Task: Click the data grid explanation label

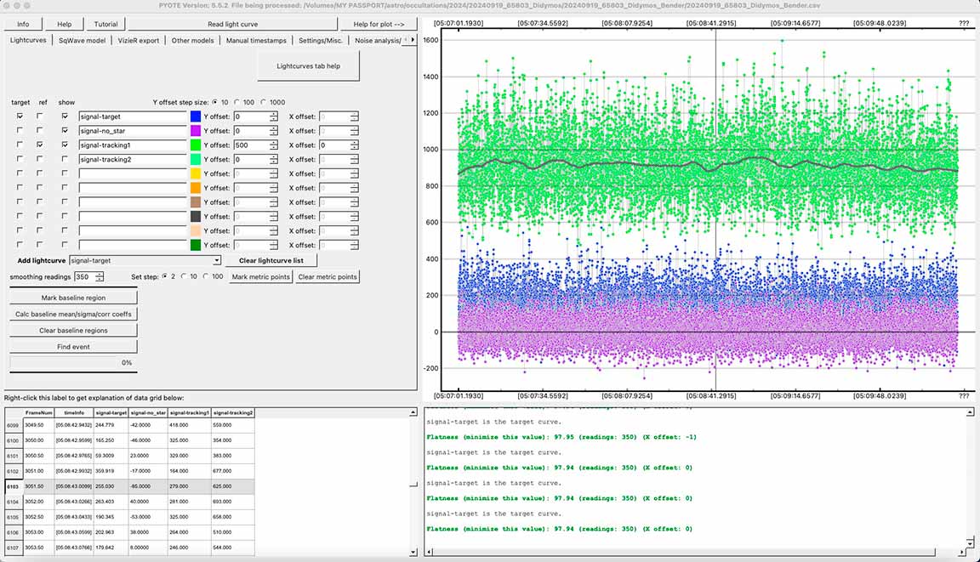Action: (94, 398)
